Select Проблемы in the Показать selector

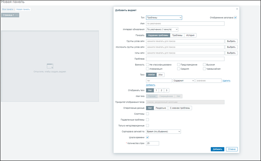pos(177,35)
